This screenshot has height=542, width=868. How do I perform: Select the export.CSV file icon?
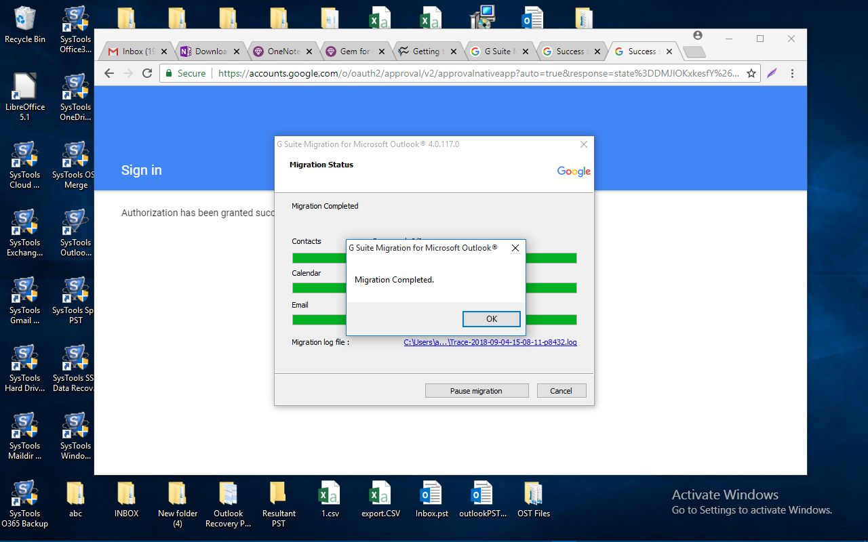tap(380, 499)
